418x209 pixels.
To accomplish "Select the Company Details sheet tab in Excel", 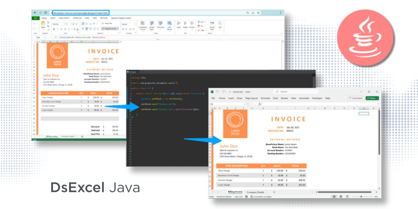I will click(255, 192).
